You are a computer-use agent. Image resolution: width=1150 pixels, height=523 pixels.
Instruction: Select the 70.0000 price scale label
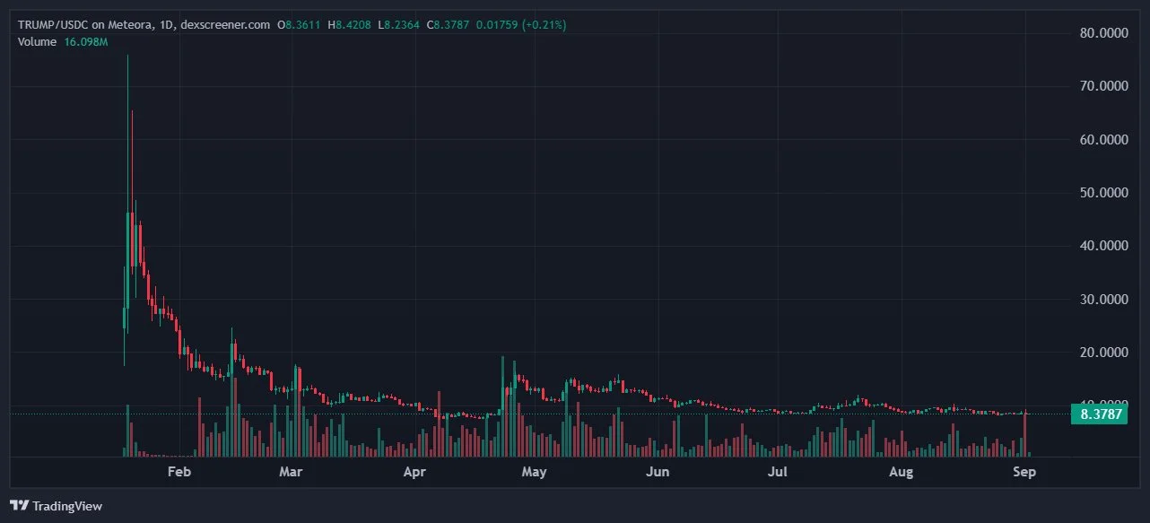(x=1102, y=86)
